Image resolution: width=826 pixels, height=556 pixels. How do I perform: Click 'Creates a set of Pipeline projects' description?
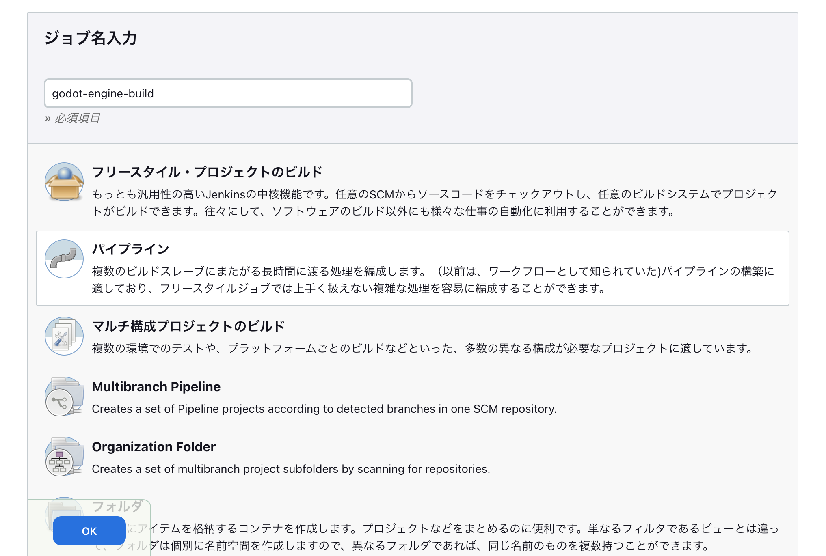click(x=324, y=409)
